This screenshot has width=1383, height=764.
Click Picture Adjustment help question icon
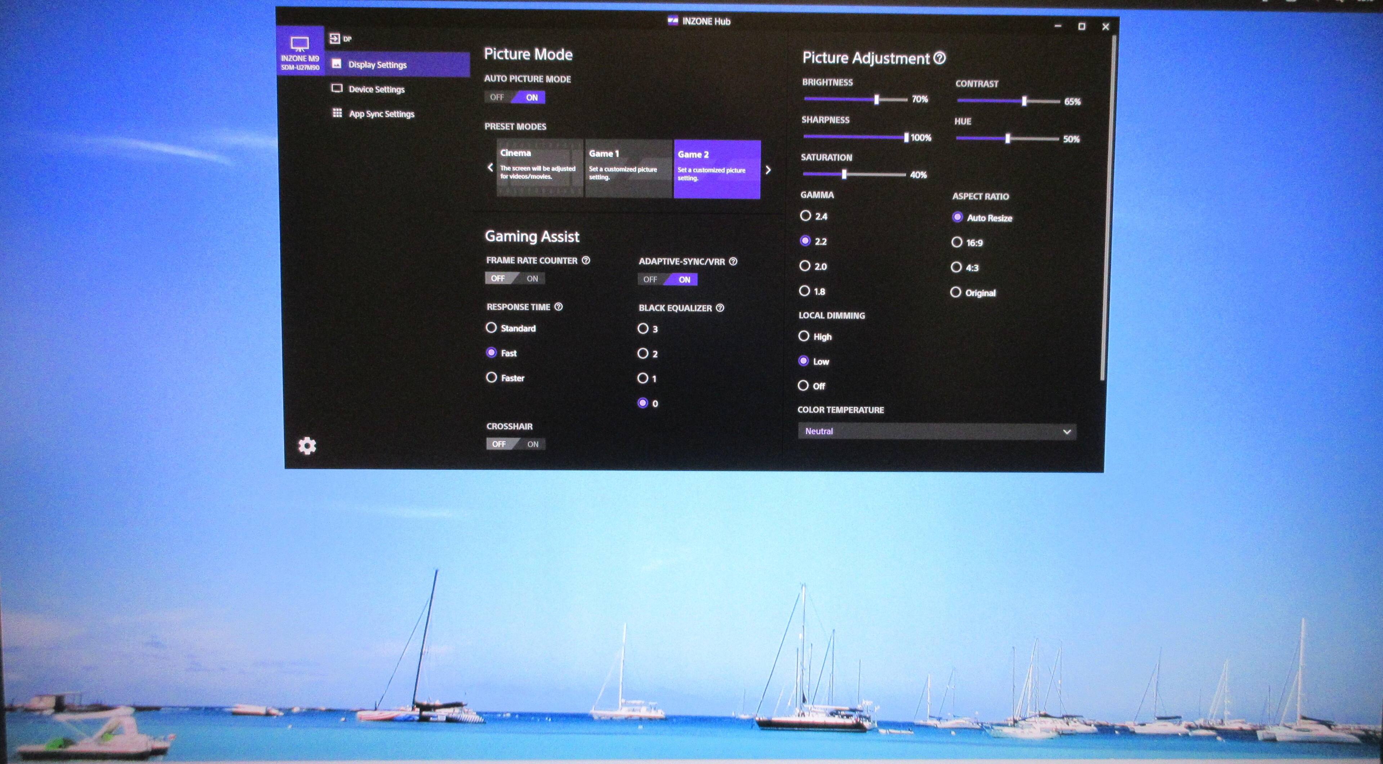coord(940,58)
